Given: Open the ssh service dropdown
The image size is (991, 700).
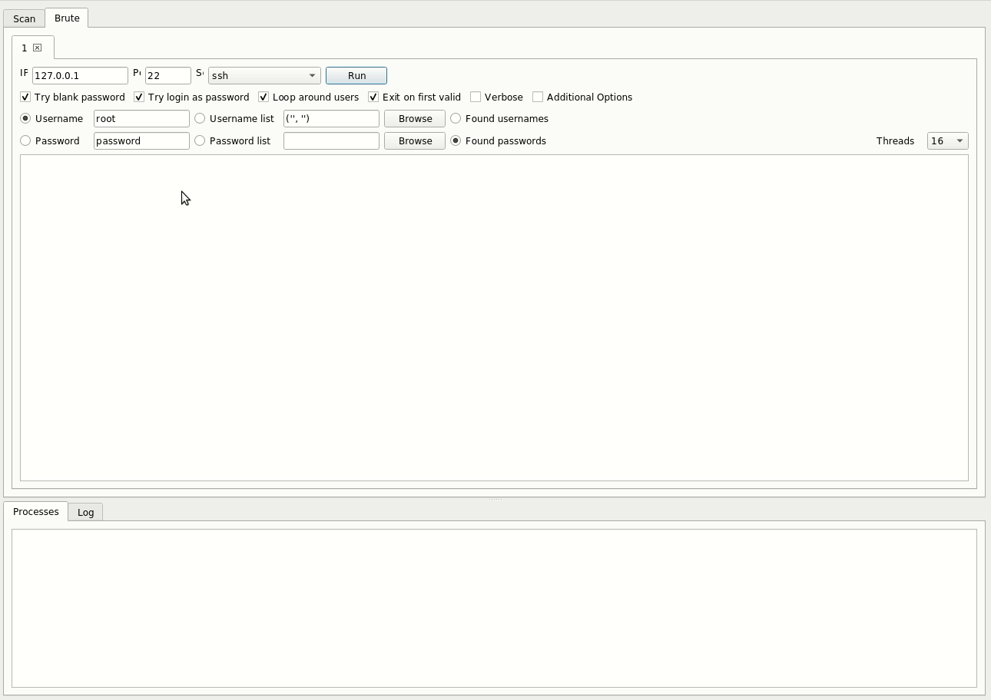Looking at the screenshot, I should [x=264, y=75].
